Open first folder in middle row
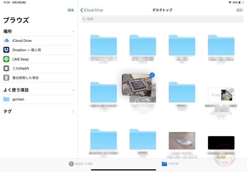Screen dimensions: 247x172 click(103, 92)
